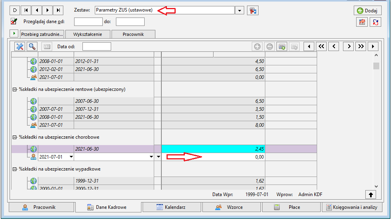Click the Dodaj button
The image size is (392, 220).
coord(367,10)
